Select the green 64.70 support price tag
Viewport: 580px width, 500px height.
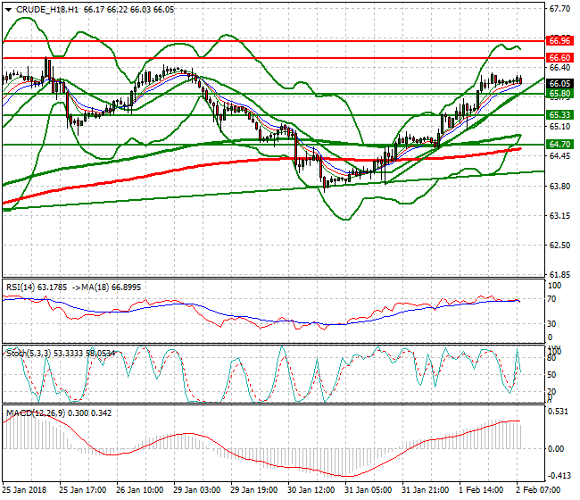tap(559, 144)
